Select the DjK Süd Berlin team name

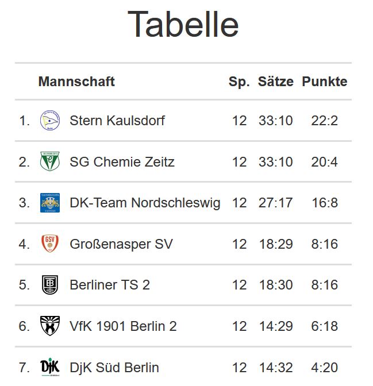point(114,368)
